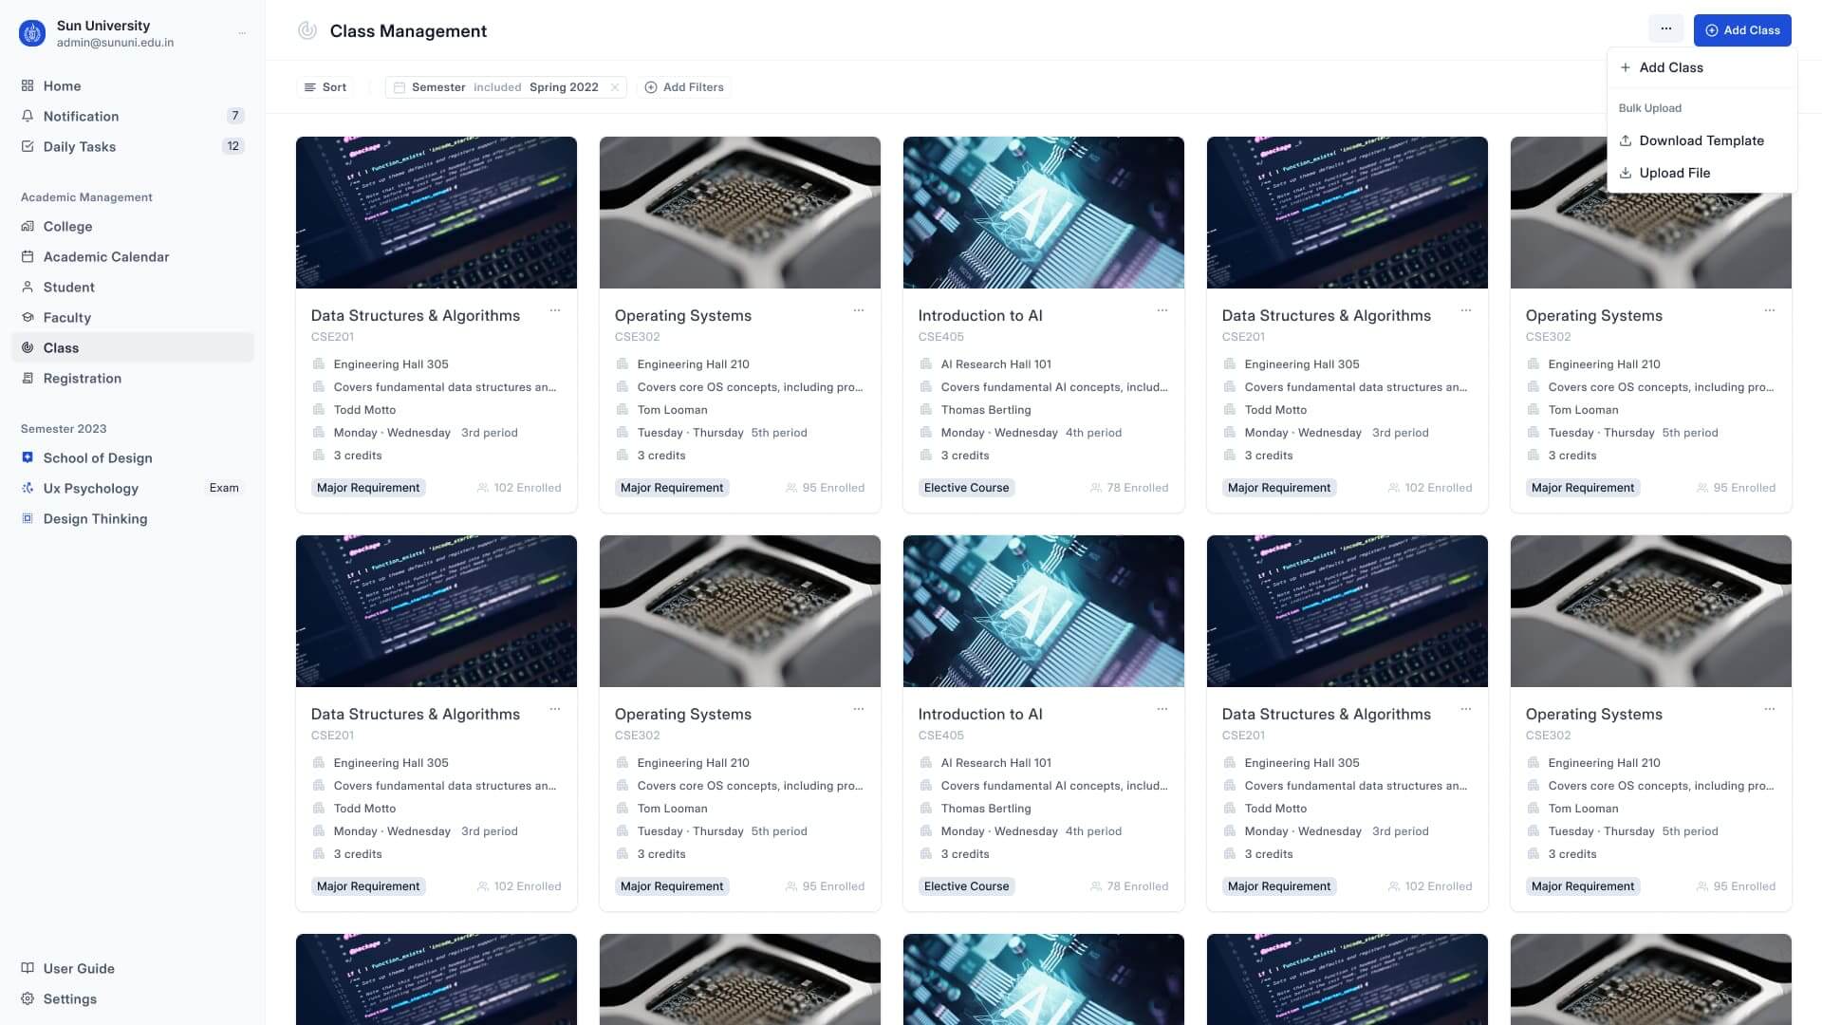Toggle the header more-options ellipsis button

click(1666, 29)
